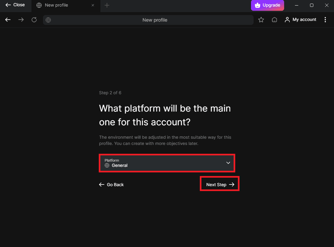Navigate back with browser back arrow
Viewport: 334px width, 247px height.
pos(8,20)
